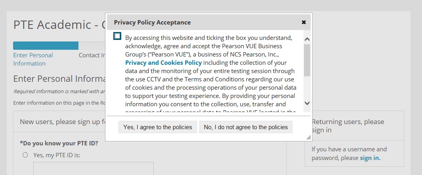
Task: Select the 'Yes, my PTE ID is' radio
Action: (x=25, y=155)
